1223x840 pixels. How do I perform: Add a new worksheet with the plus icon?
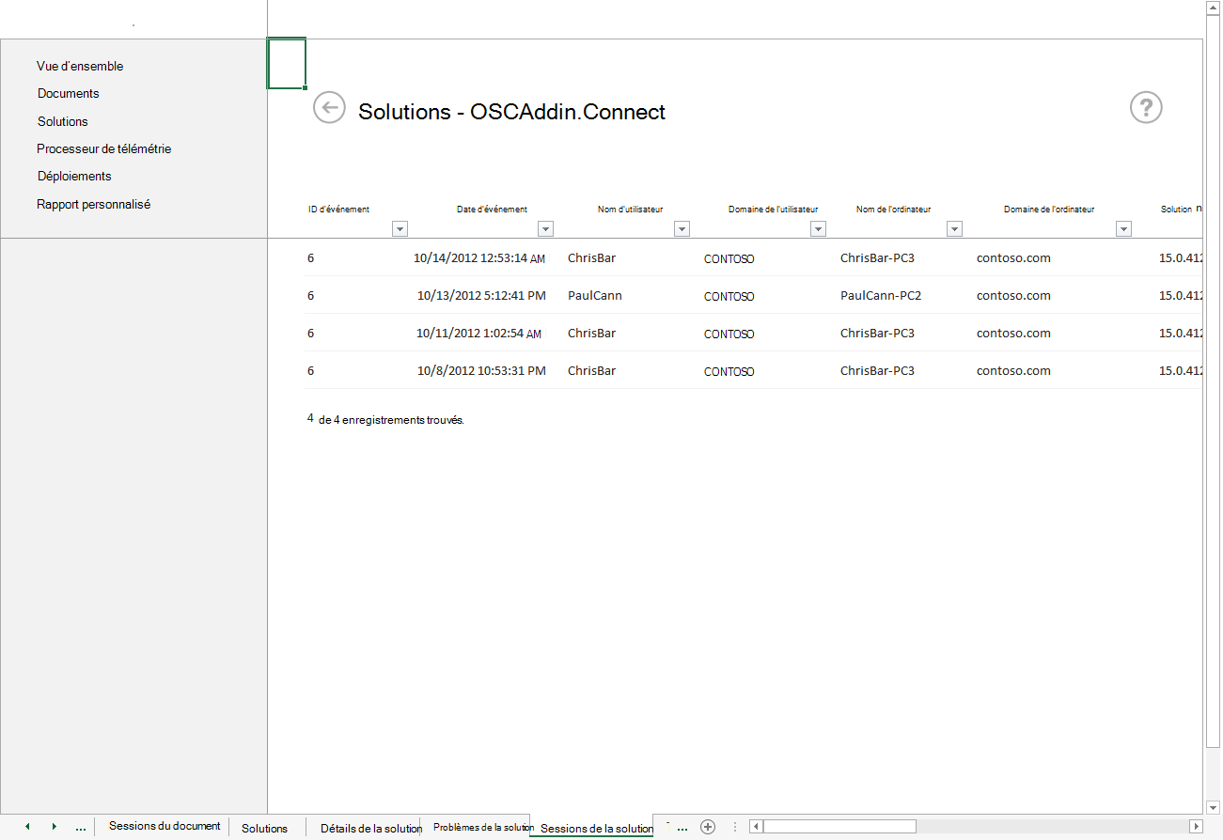(707, 827)
